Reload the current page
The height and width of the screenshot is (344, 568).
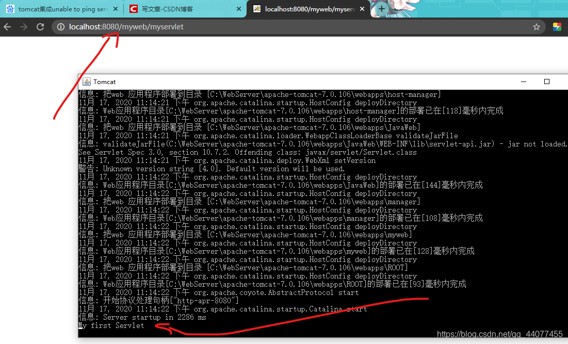[40, 27]
